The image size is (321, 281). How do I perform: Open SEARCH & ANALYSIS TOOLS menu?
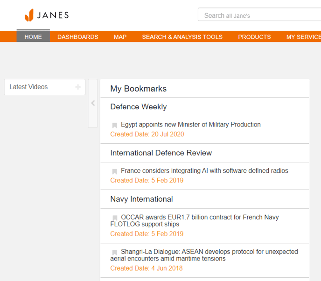182,37
